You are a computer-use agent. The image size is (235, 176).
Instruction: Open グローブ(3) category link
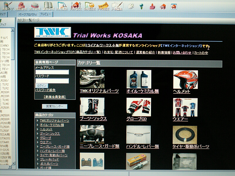coord(137,119)
